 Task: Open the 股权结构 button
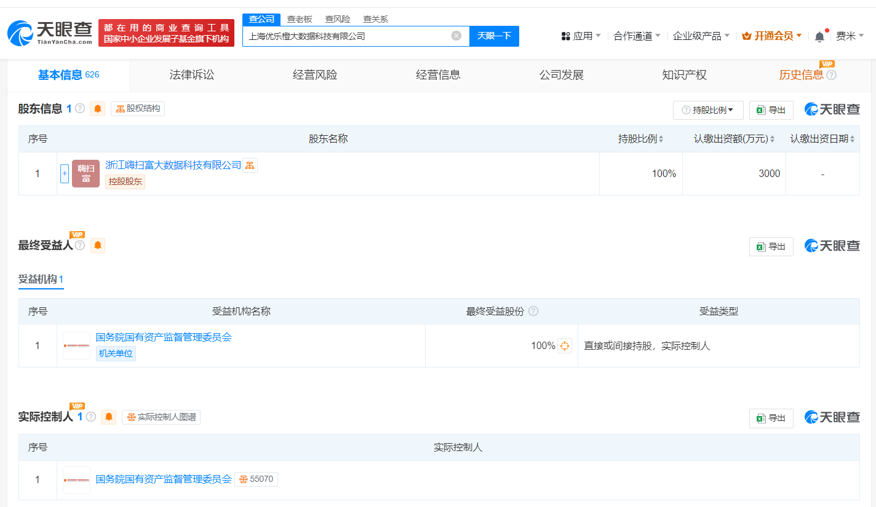coord(138,109)
